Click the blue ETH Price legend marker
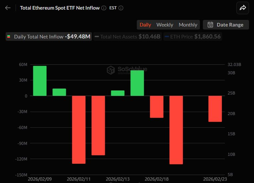 [167, 37]
